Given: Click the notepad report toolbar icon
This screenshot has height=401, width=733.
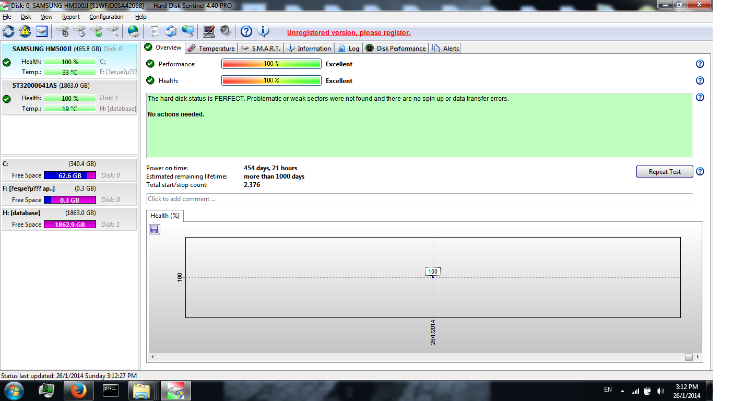Looking at the screenshot, I should pos(155,31).
